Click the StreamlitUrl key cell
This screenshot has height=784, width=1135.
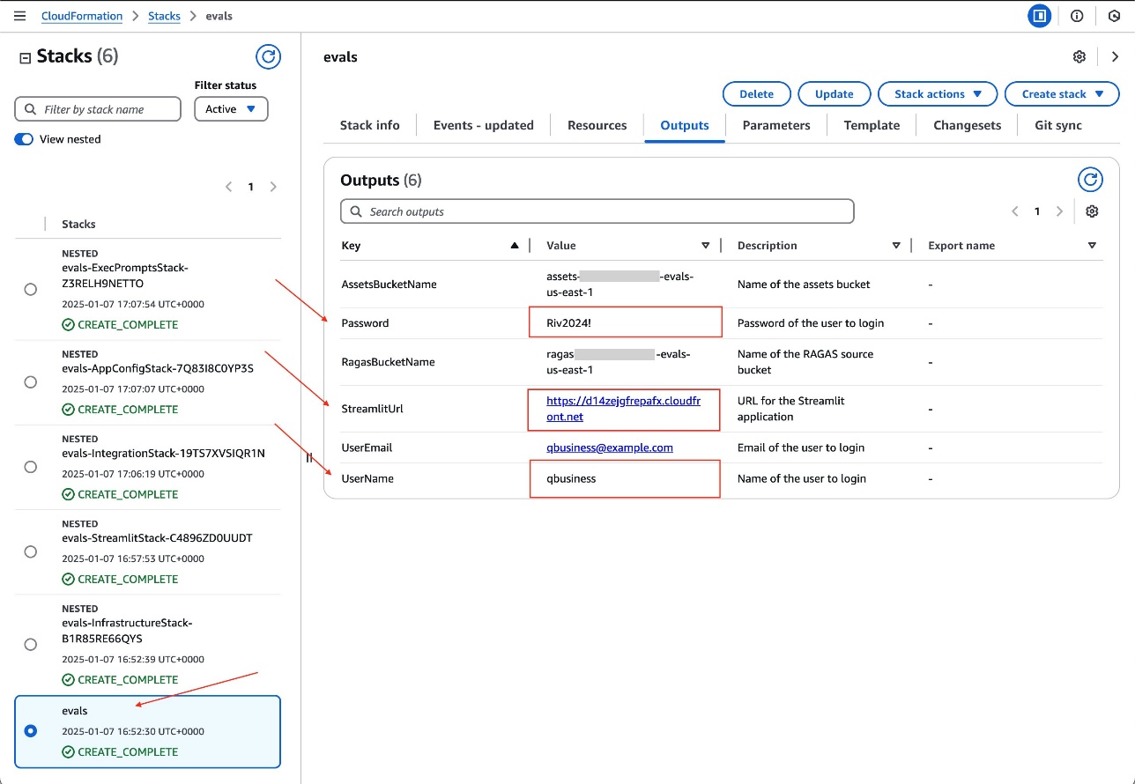(372, 409)
